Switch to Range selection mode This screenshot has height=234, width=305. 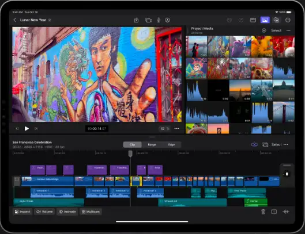[152, 144]
